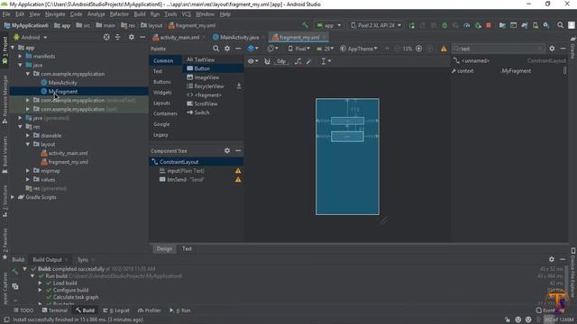Toggle the Build side filter icon
Screen dimensions: 577x324
[x=15, y=286]
